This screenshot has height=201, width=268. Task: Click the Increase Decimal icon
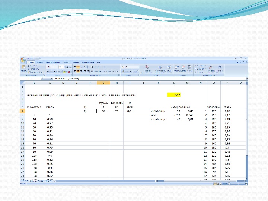(134, 71)
